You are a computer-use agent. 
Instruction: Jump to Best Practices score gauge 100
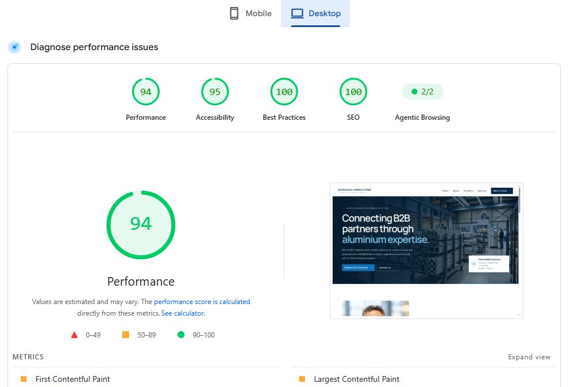tap(284, 92)
